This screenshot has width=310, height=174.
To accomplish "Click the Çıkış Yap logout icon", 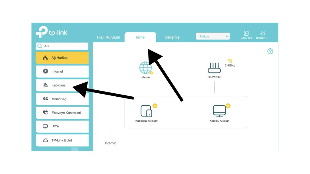I will point(246,34).
